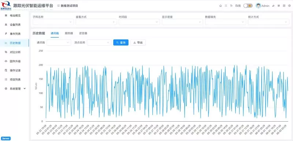Click the 250 y-axis value

point(41,51)
